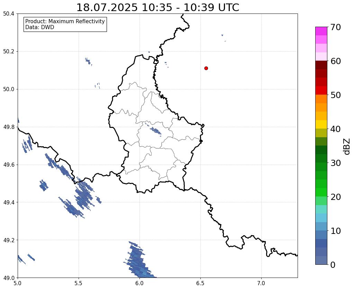Click colorbar tick label 30
This screenshot has width=354, height=289.
(336, 163)
